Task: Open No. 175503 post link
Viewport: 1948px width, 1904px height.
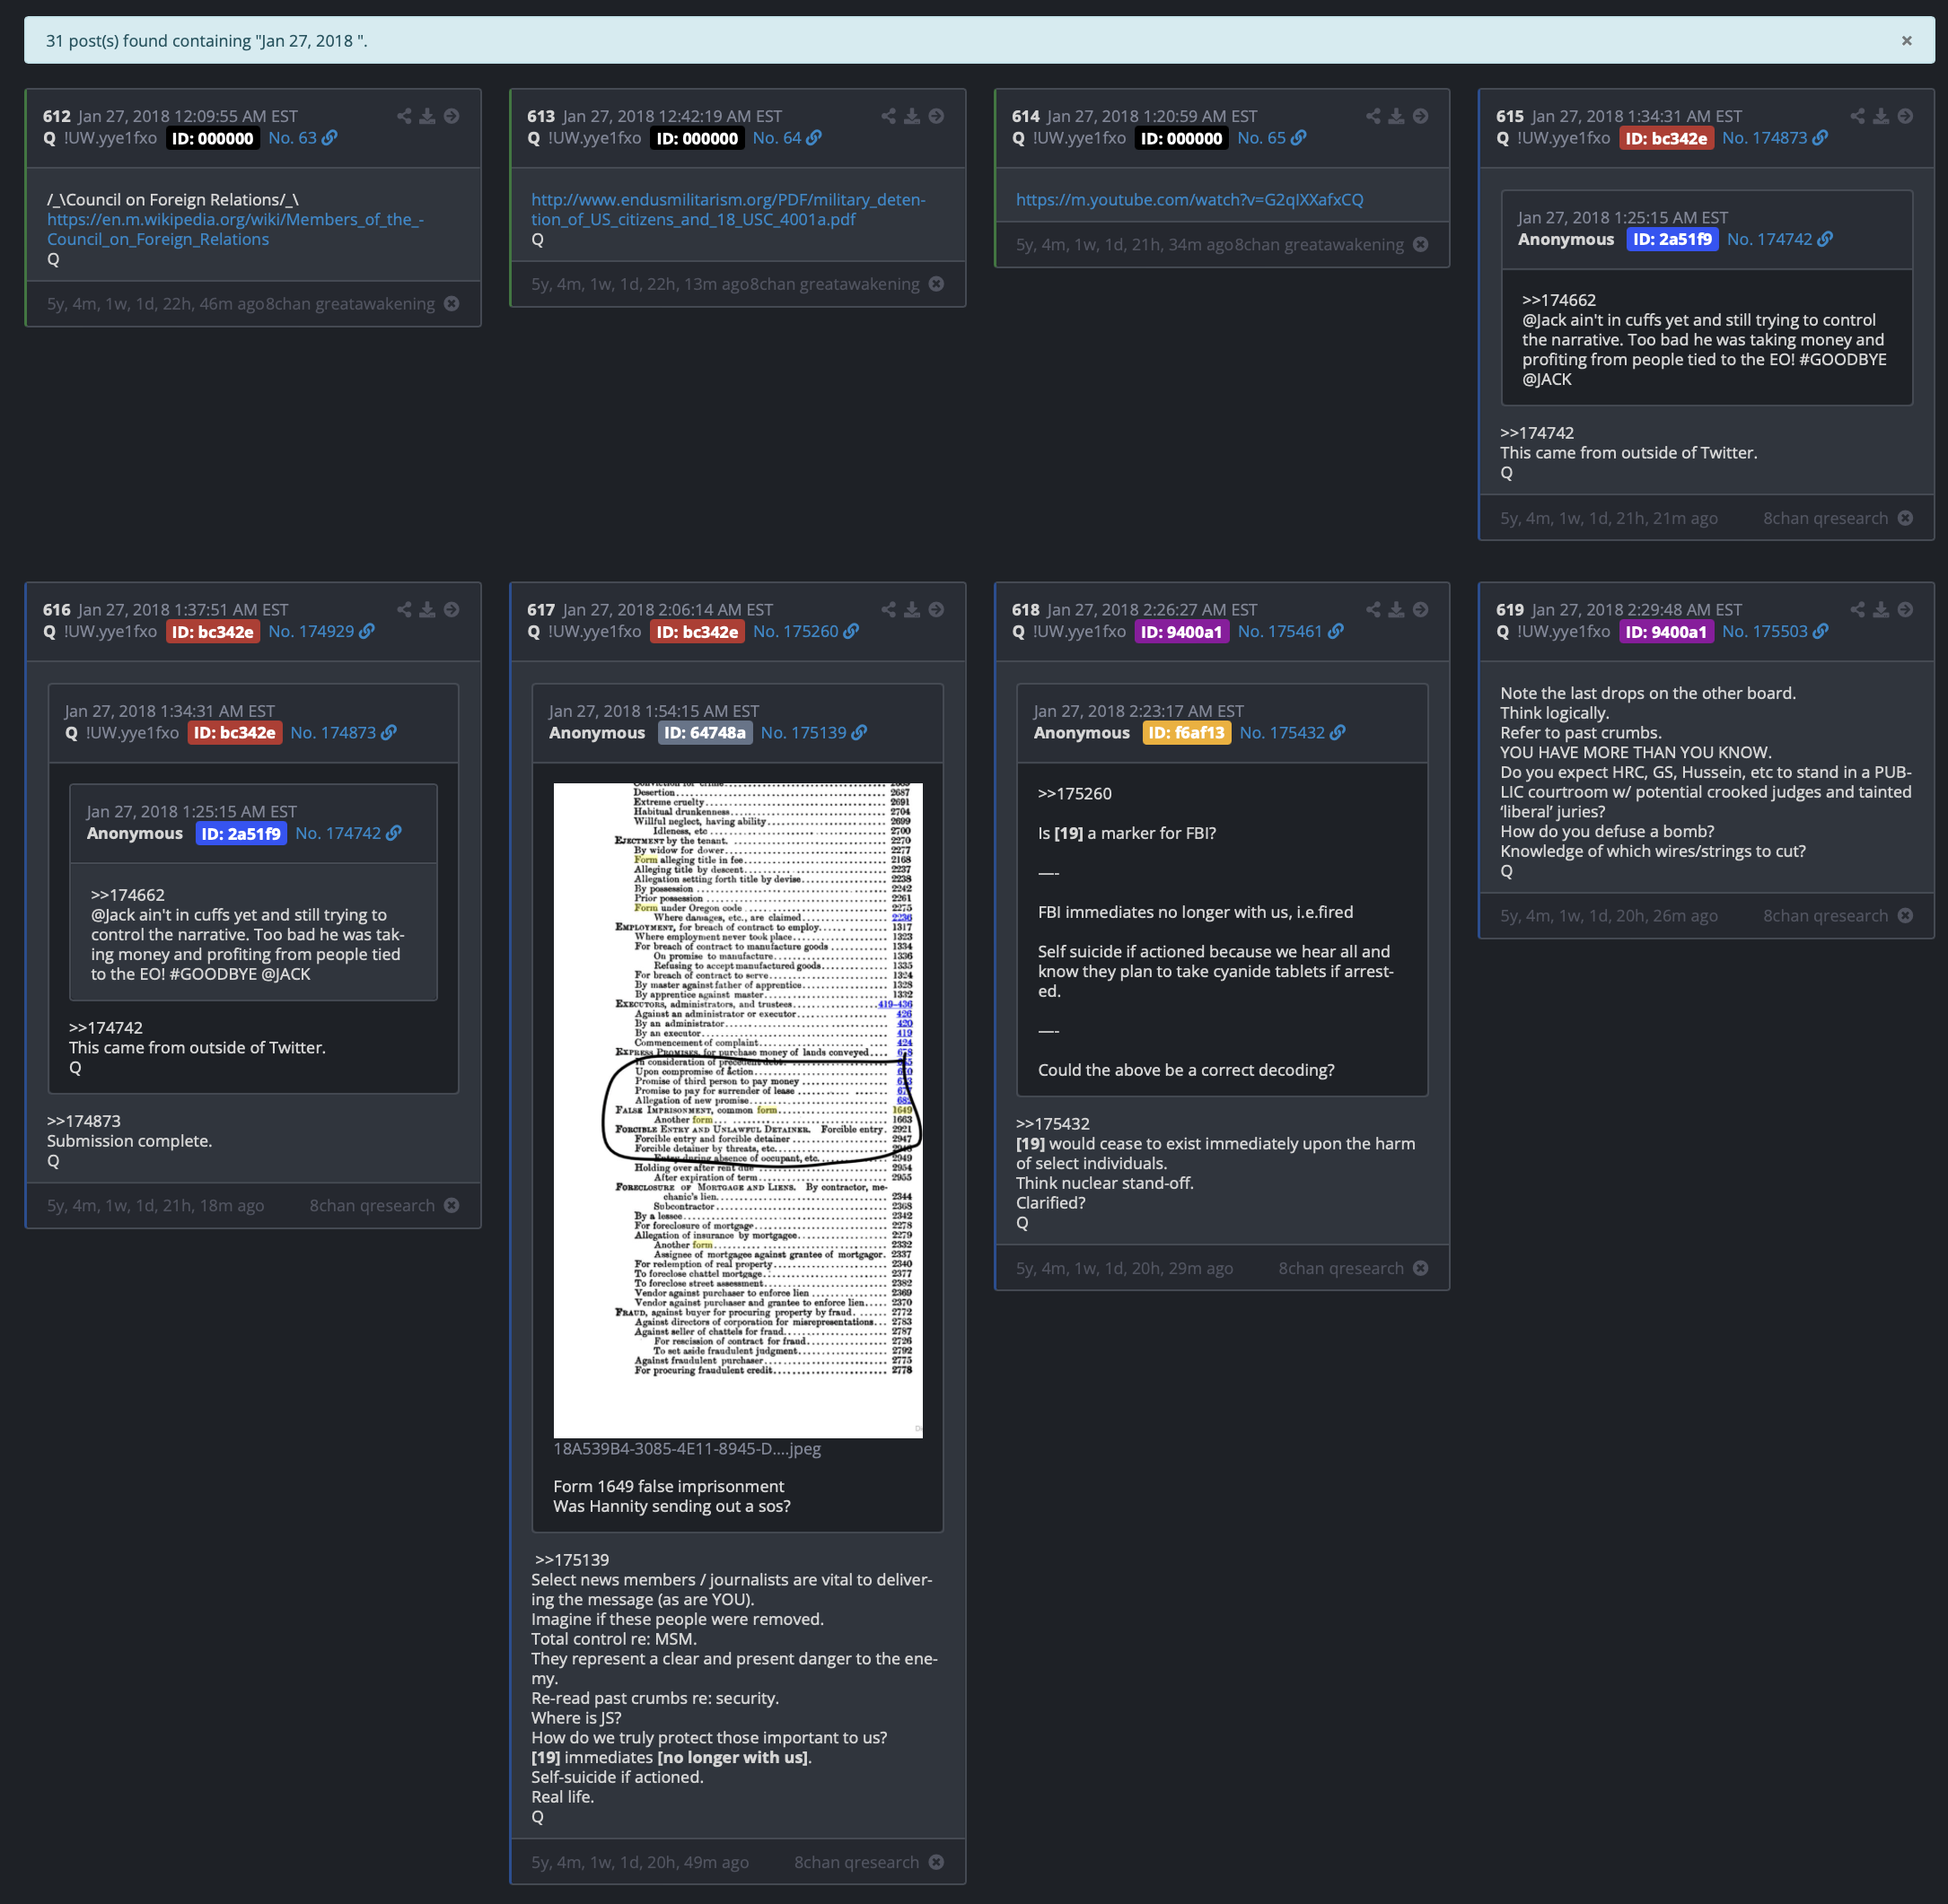Action: (x=1774, y=631)
